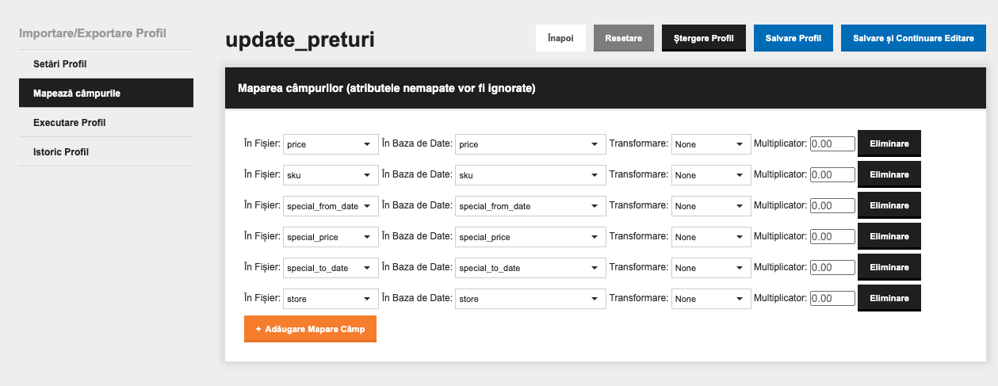Open the În Fișier dropdown showing sku
This screenshot has width=998, height=386.
pos(331,175)
